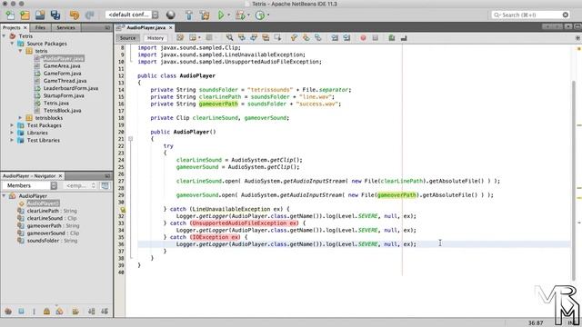Image resolution: width=582 pixels, height=327 pixels.
Task: Click the Find Previous Occurrence icon
Action: [242, 37]
